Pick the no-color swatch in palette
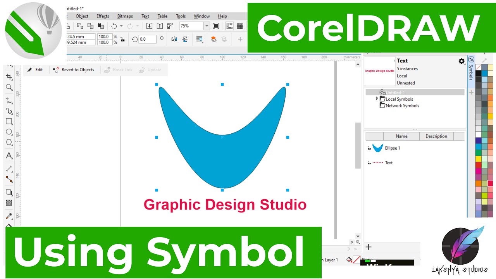Screen dimensions: 496x279 click(x=479, y=67)
